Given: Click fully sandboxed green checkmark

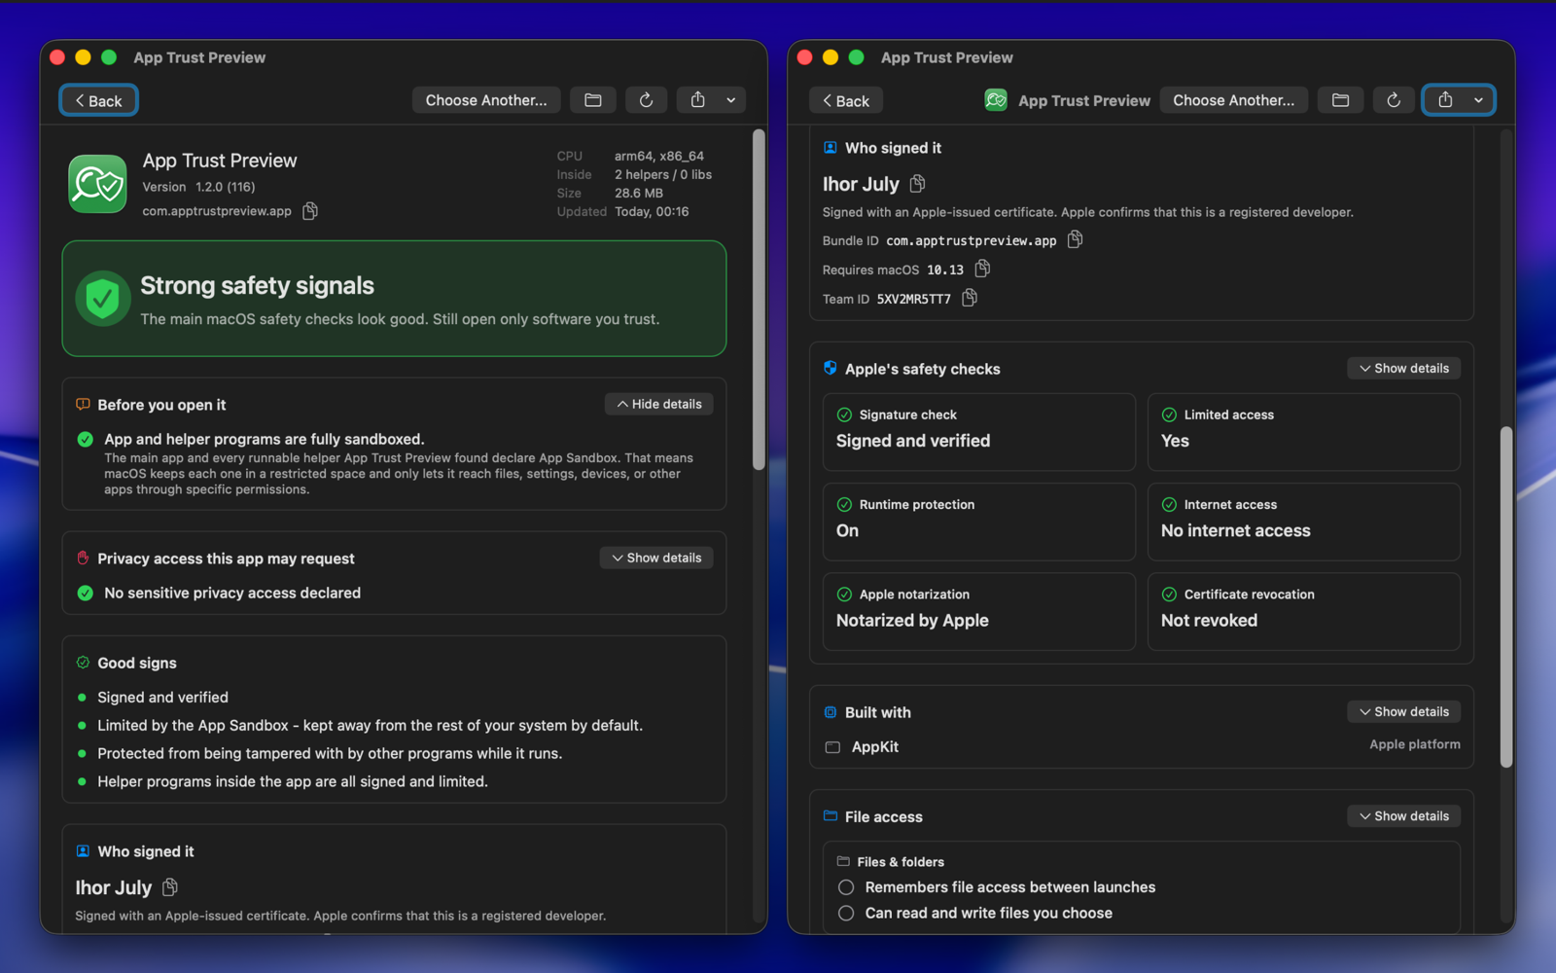Looking at the screenshot, I should (85, 439).
